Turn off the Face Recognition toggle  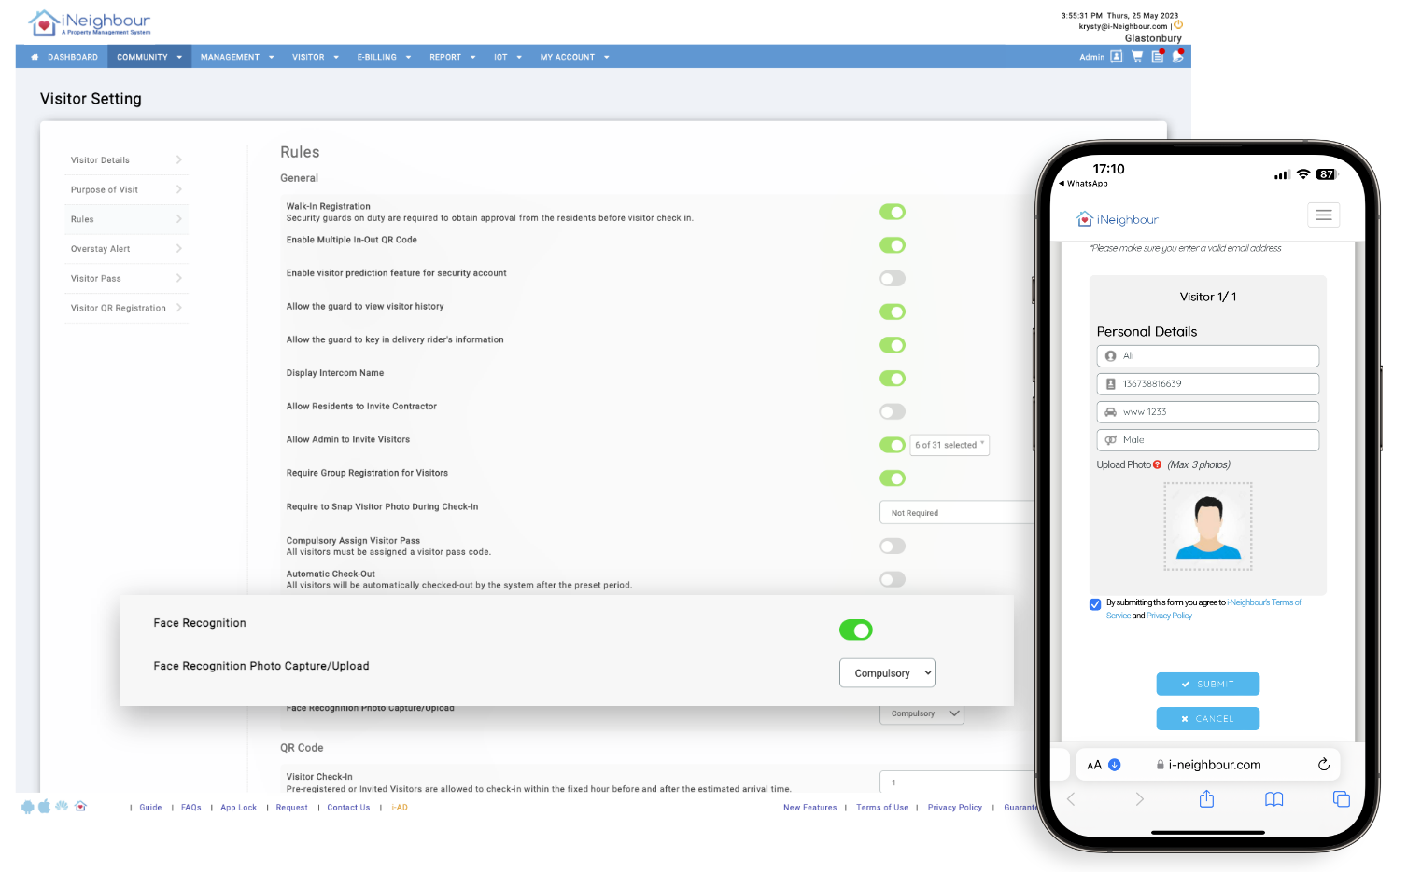point(855,630)
